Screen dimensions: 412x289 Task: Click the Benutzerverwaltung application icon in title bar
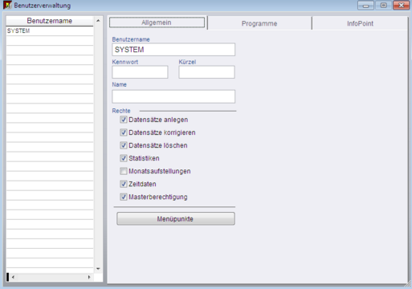(x=7, y=5)
